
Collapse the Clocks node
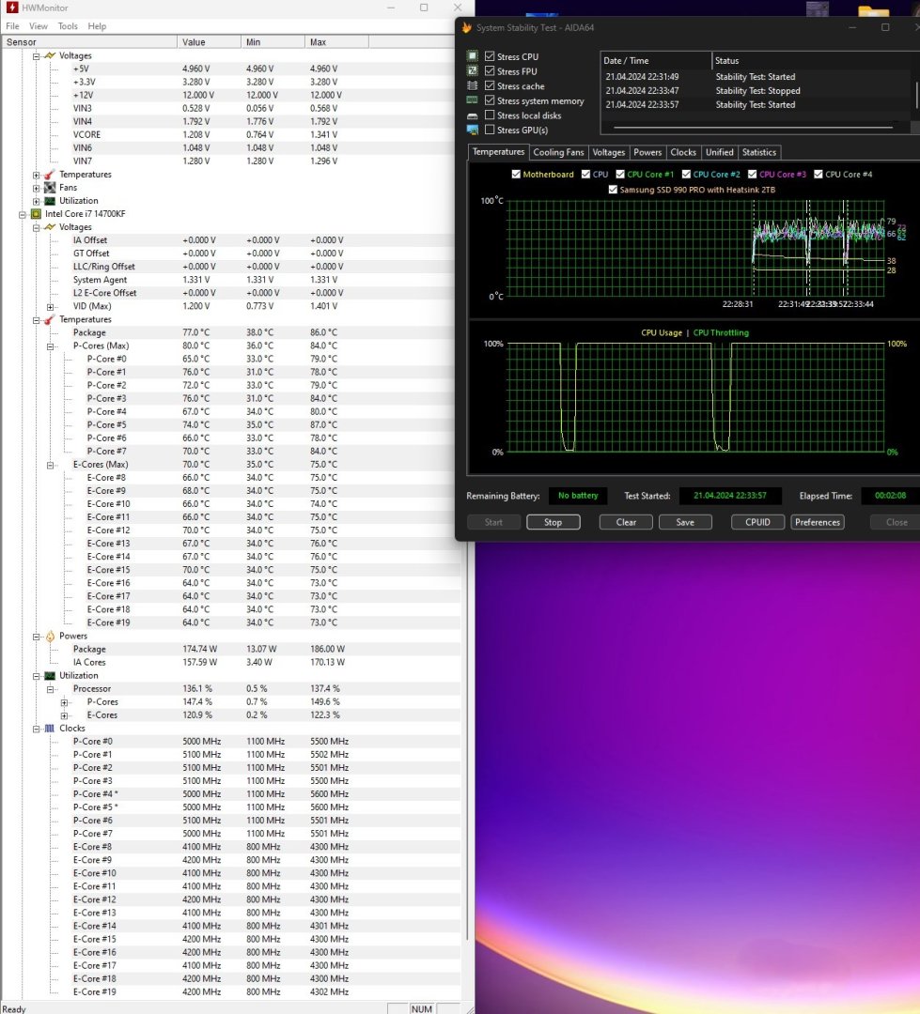click(37, 729)
